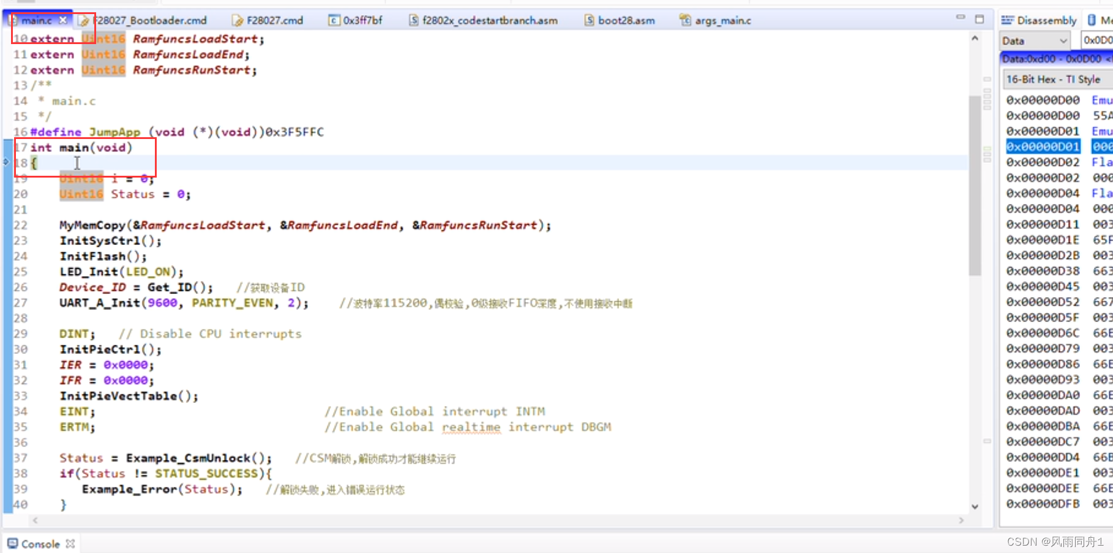Click the 16-Bit Hex - TI Style format selector
Screen dimensions: 1113x553
pos(1058,79)
